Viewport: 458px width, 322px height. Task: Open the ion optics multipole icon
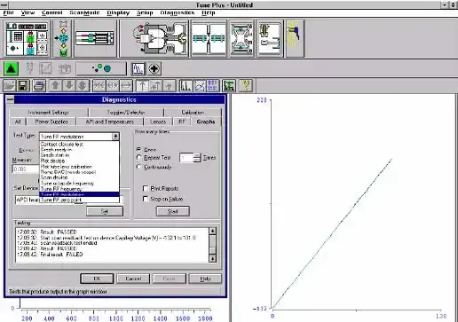209,38
